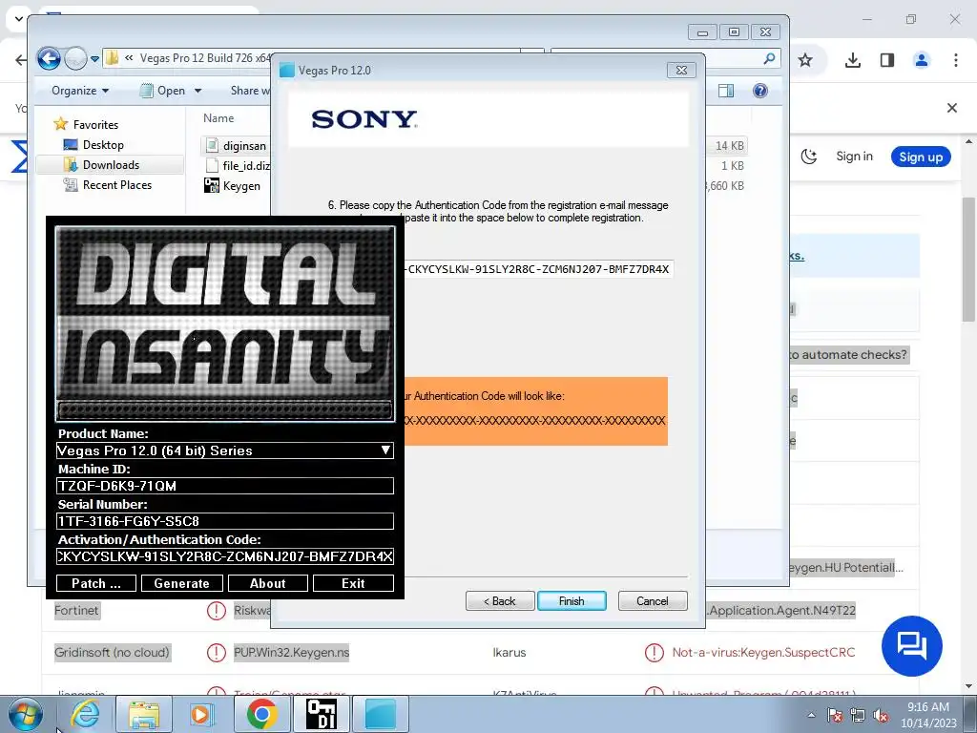Open Windows Explorer taskbar icon

144,714
